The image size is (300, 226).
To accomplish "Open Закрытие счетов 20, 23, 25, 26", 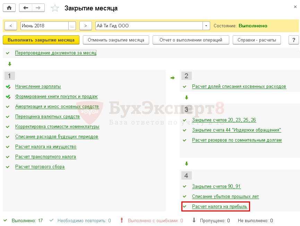I will click(224, 120).
